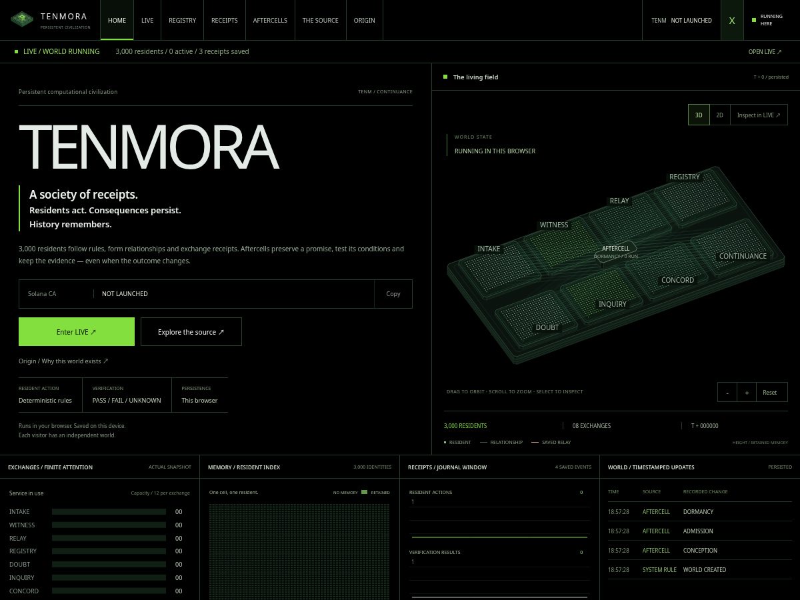Go to the LIVE nav tab
Screen dimensions: 800x600
click(x=147, y=20)
